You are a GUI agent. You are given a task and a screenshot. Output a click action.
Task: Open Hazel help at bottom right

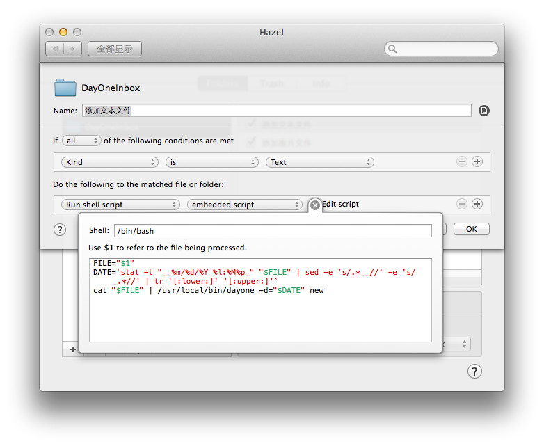click(x=474, y=371)
